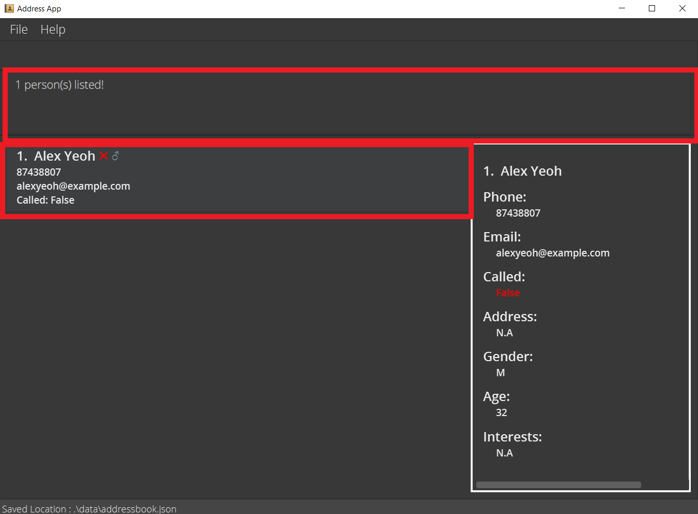
Task: Select Alex Yeoh's name in the person list
Action: pyautogui.click(x=64, y=156)
